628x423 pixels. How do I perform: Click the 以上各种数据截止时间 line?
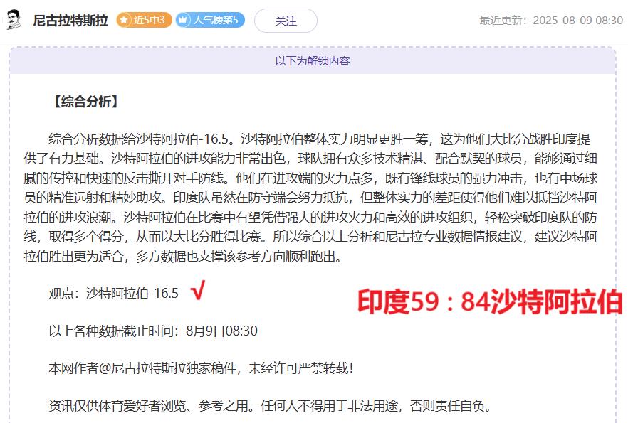153,331
